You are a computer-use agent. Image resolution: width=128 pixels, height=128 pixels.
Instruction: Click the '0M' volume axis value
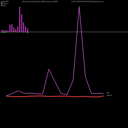(x=108, y=93)
